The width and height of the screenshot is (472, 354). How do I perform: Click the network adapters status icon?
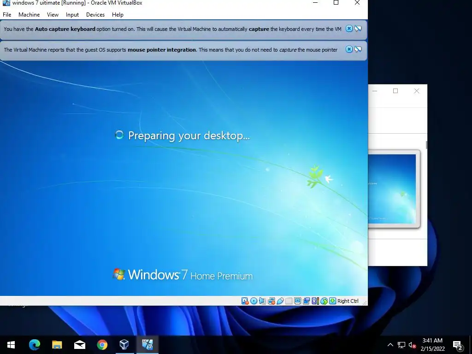coord(271,301)
